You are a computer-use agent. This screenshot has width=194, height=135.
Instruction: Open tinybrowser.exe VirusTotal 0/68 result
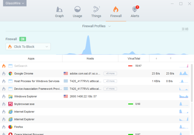pos(134,104)
